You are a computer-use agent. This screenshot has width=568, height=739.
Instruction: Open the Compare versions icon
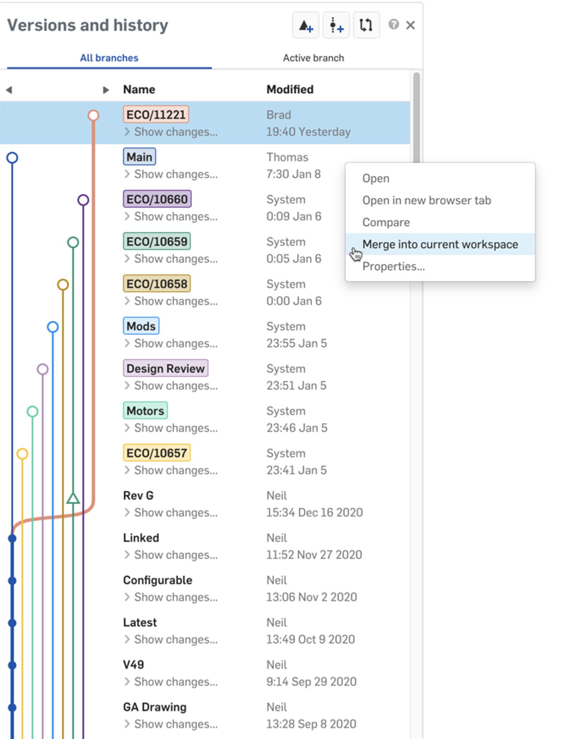coord(366,25)
